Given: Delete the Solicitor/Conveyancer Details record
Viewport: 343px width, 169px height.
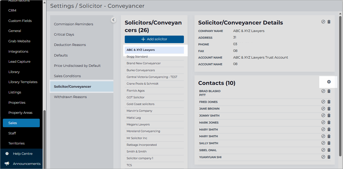Looking at the screenshot, I should (329, 22).
